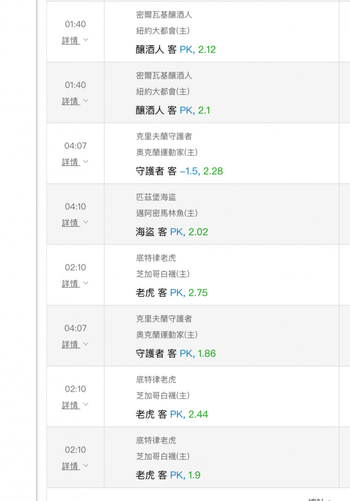Click the 匹茲堡海盜 team name
Screen dimensions: 350x501
pyautogui.click(x=156, y=197)
